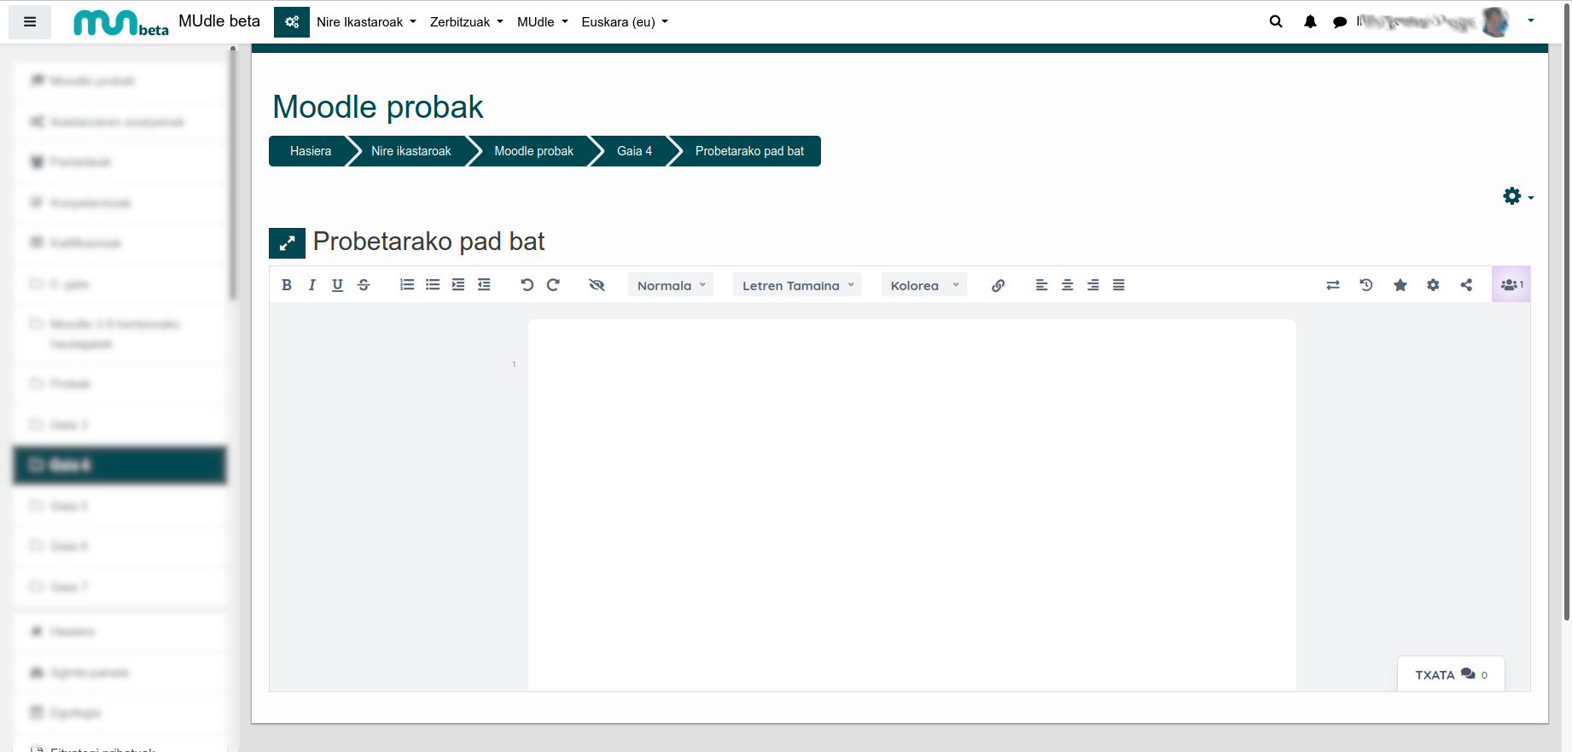Open the TXATA chat box
This screenshot has width=1572, height=752.
click(1451, 674)
